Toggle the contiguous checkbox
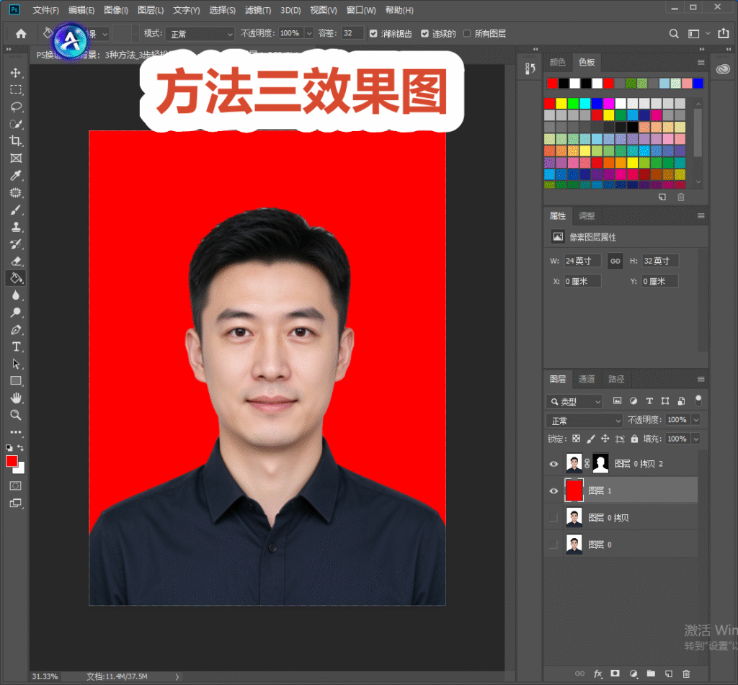The width and height of the screenshot is (738, 685). coord(424,33)
